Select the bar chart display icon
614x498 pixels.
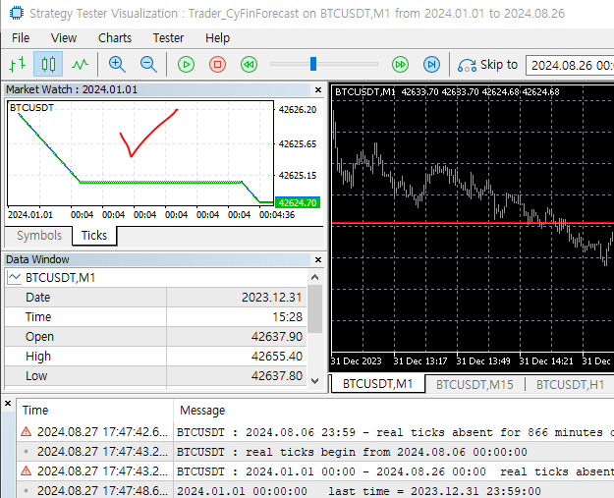[18, 64]
